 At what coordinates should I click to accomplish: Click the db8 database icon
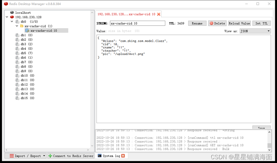(x=17, y=66)
